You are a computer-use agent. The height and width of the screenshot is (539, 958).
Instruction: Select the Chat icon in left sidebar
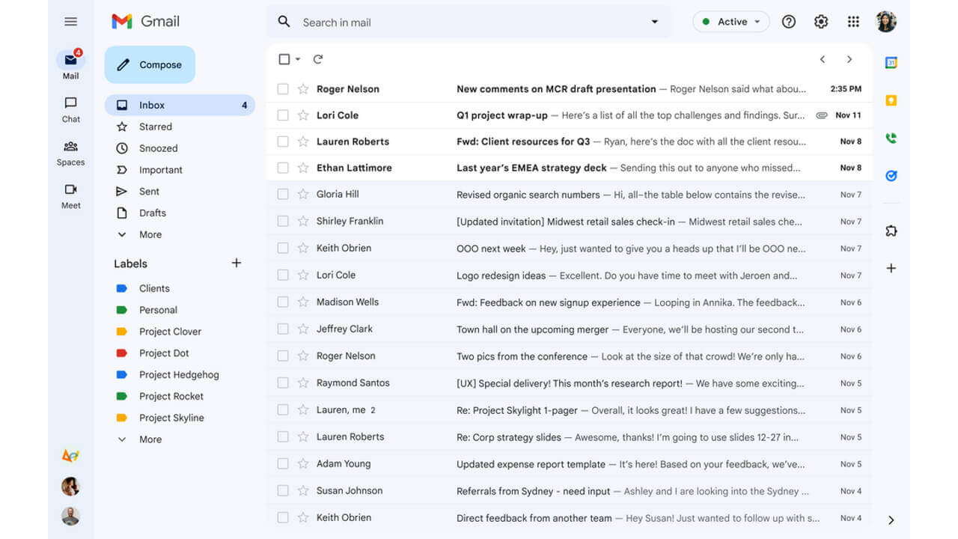coord(70,103)
